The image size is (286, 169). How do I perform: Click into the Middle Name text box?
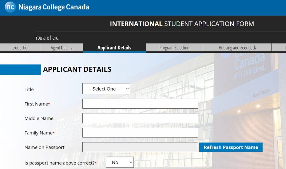point(140,118)
